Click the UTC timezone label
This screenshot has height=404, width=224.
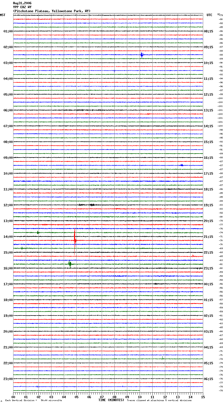coord(210,15)
